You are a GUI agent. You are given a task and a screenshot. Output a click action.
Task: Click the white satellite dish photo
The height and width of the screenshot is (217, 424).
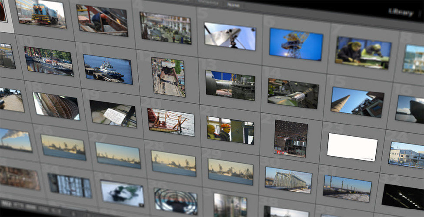tap(230, 36)
